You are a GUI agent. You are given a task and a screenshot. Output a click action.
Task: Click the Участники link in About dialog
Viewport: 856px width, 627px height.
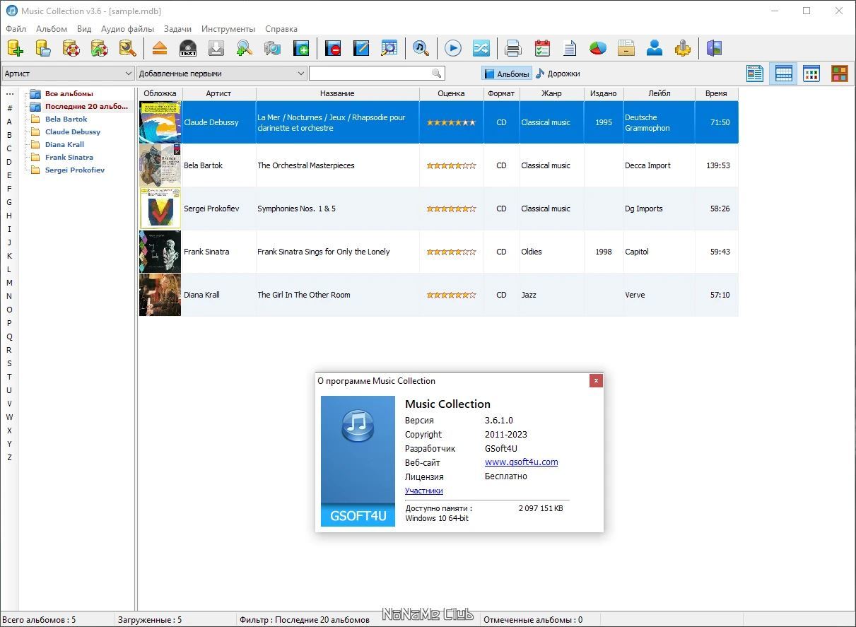(424, 491)
